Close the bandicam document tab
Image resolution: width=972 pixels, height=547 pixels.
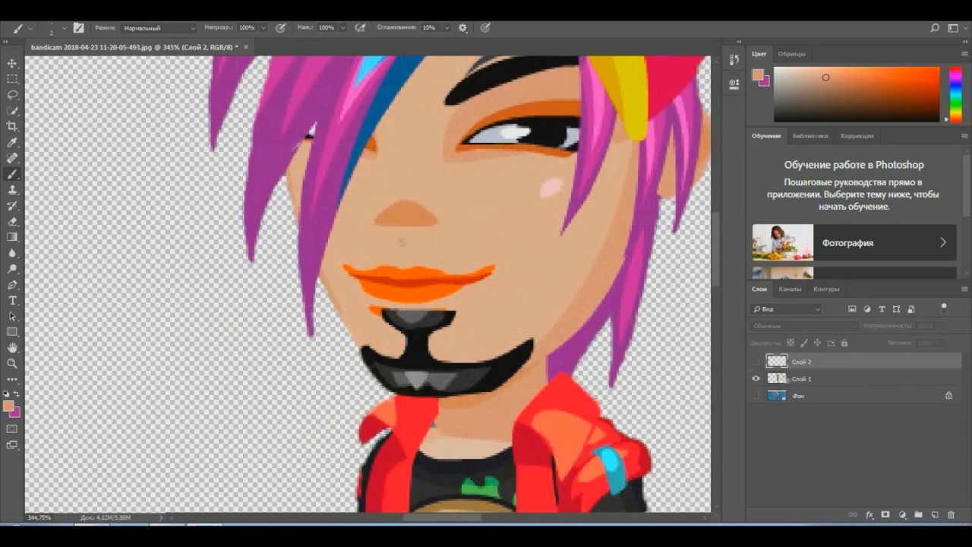click(x=246, y=47)
